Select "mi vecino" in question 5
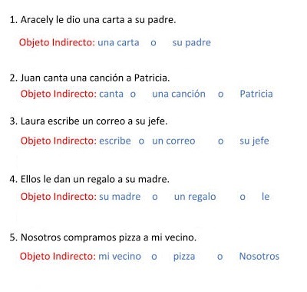This screenshot has width=307, height=292. (120, 257)
